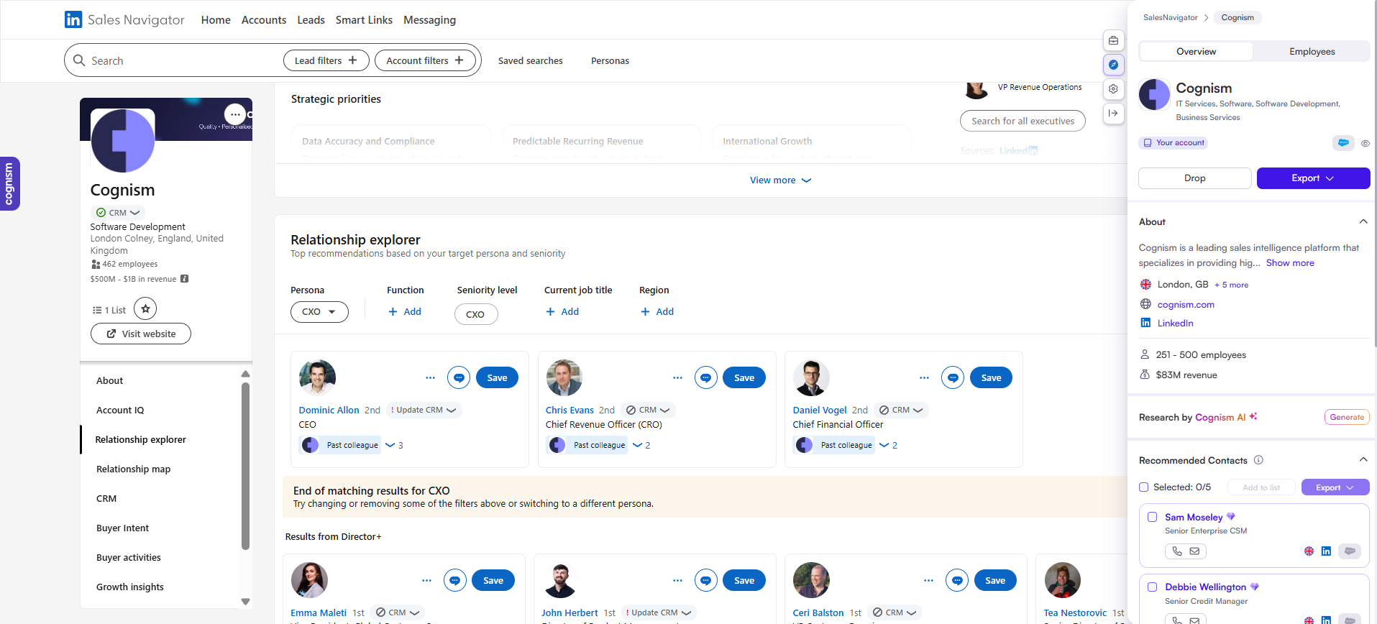Click the briefcase icon in the side toolbar

tap(1113, 40)
